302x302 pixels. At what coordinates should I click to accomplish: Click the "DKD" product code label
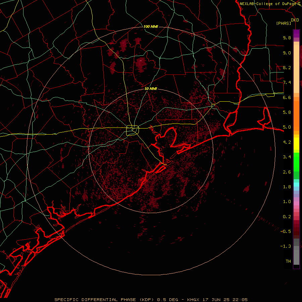click(295, 20)
